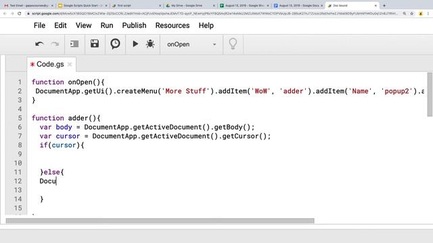Open the Resources menu

(x=173, y=26)
